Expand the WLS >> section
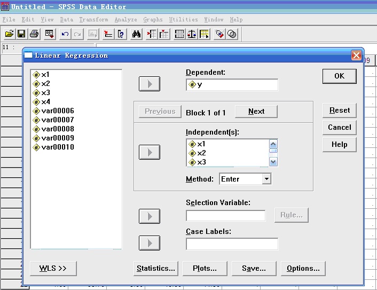The width and height of the screenshot is (377, 290). pyautogui.click(x=53, y=268)
